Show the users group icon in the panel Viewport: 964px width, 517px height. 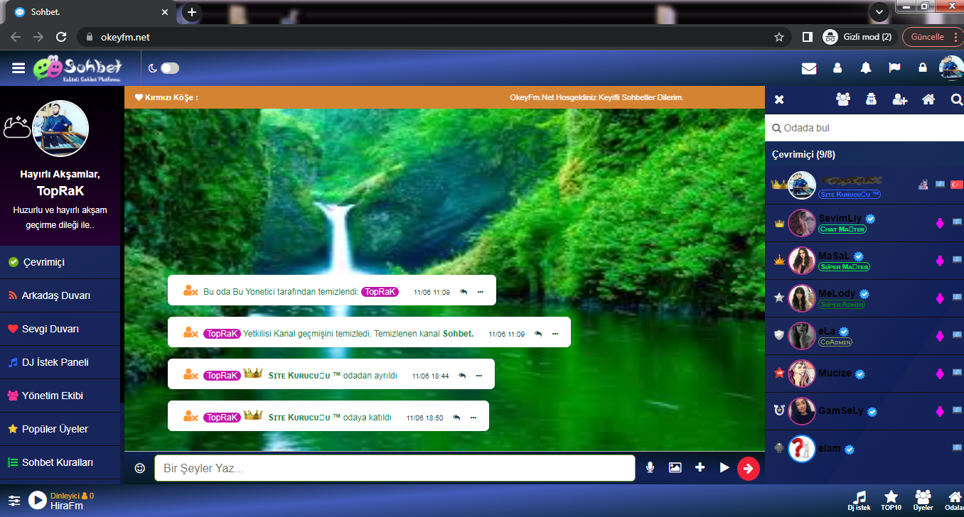pyautogui.click(x=843, y=99)
